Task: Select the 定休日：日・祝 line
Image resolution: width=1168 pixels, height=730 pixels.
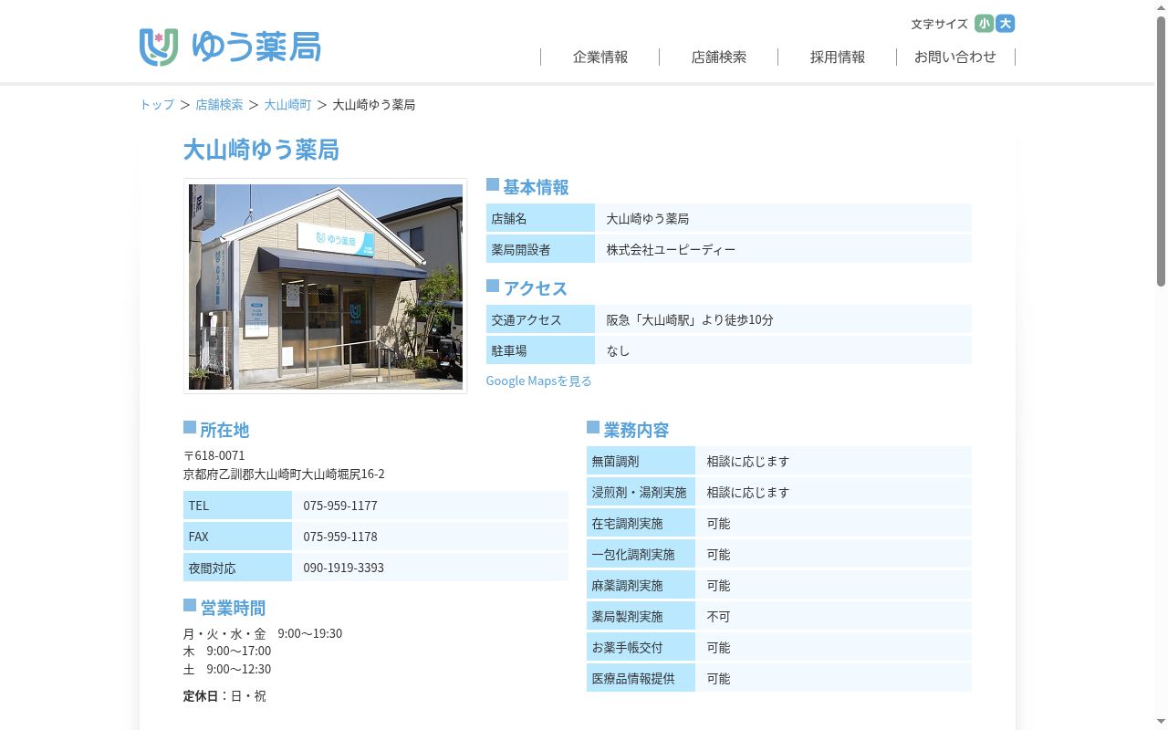Action: coord(224,695)
